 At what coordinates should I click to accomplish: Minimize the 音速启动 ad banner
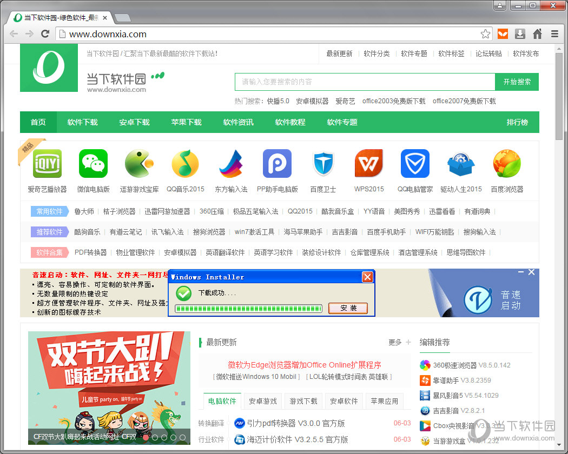[x=521, y=272]
